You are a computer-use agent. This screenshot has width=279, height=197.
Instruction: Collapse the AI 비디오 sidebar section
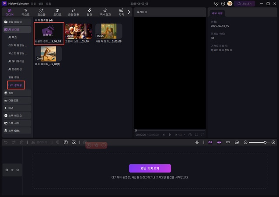pos(17,29)
